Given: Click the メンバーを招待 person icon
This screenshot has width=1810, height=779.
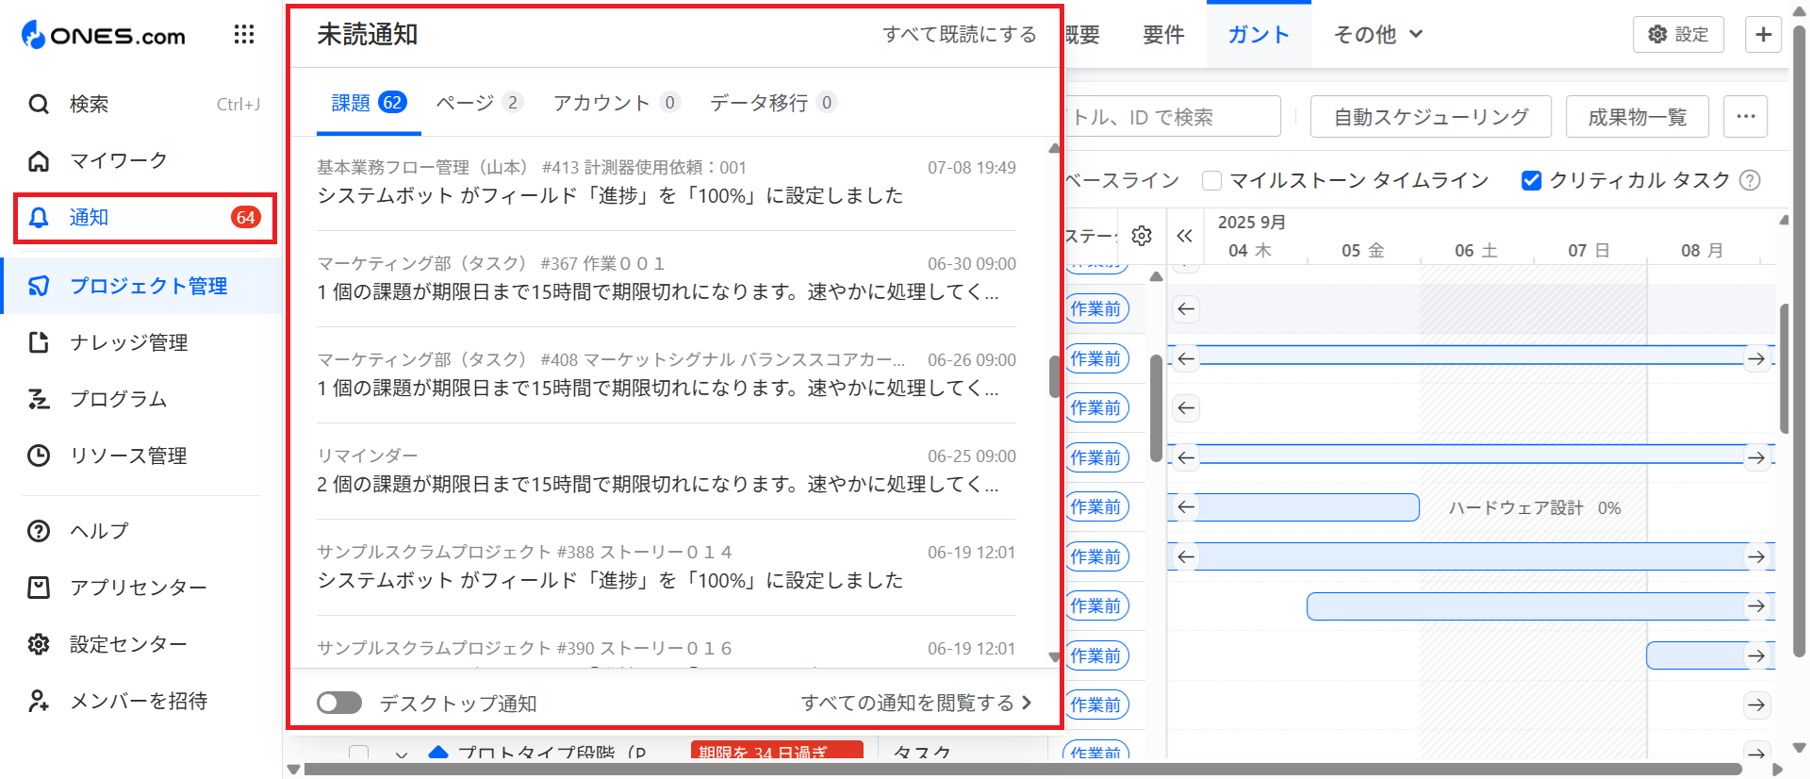Looking at the screenshot, I should (x=39, y=701).
